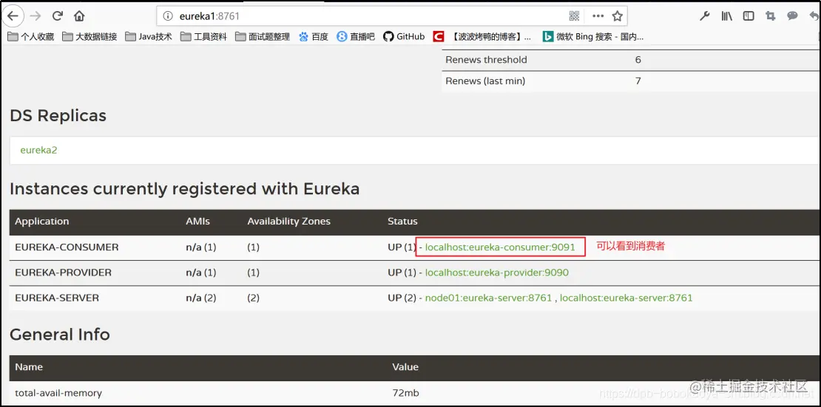Go back to the previous page
This screenshot has width=821, height=407.
click(x=13, y=16)
